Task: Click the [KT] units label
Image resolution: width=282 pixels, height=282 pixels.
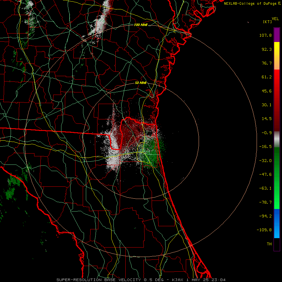Action: point(268,22)
